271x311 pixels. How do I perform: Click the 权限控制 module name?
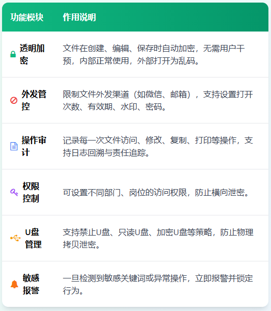click(x=31, y=192)
